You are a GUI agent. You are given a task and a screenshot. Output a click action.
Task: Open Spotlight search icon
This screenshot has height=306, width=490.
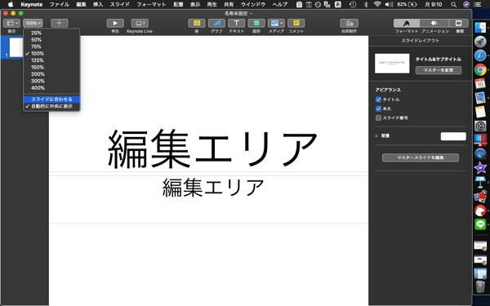[454, 4]
